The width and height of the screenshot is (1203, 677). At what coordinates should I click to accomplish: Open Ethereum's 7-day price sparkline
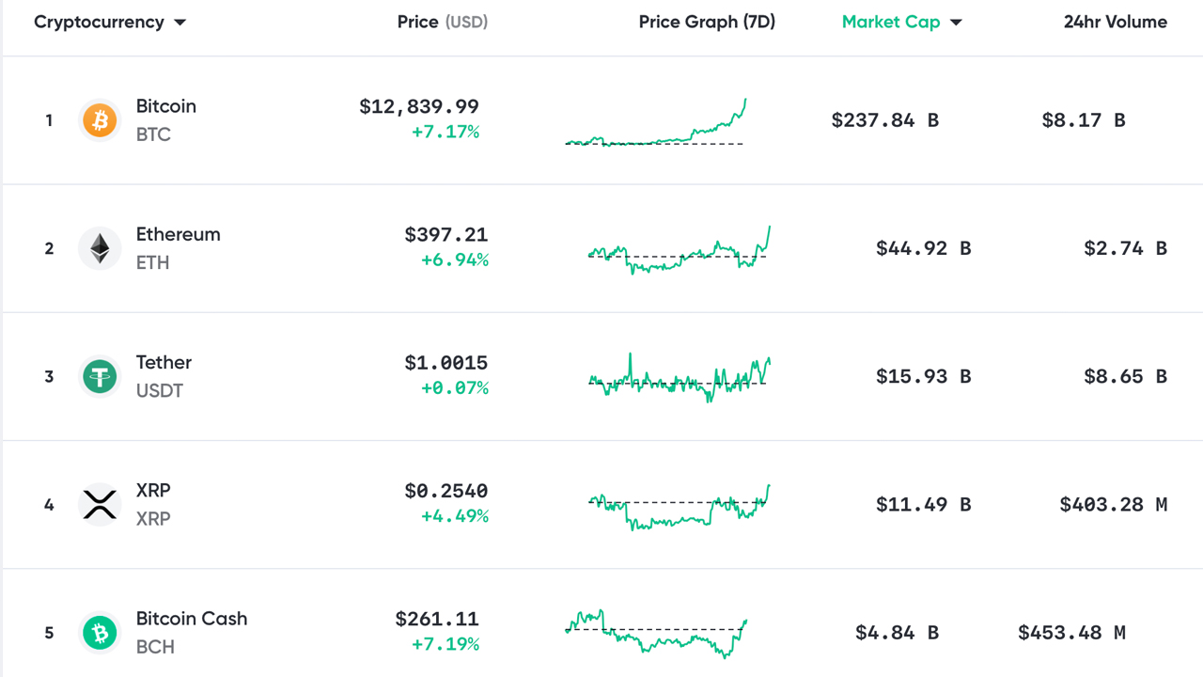click(679, 250)
